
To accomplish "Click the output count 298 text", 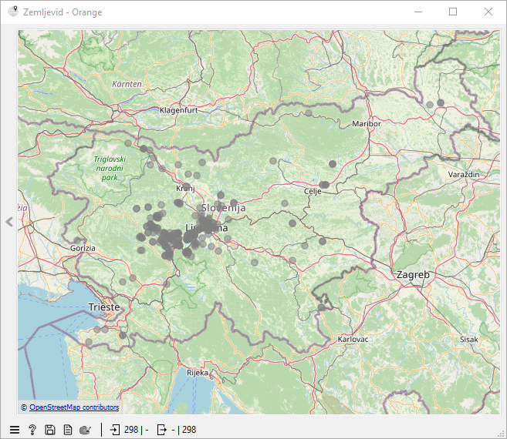I will (188, 430).
